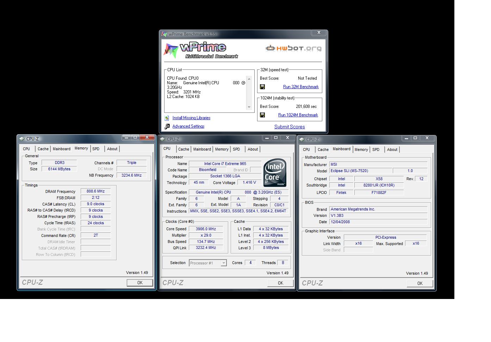Click OK in the CPU-Z Memory window

tap(140, 282)
